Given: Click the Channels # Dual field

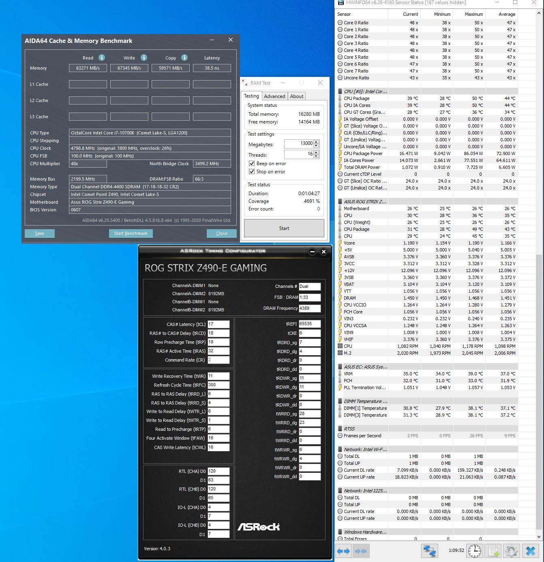Looking at the screenshot, I should 310,286.
